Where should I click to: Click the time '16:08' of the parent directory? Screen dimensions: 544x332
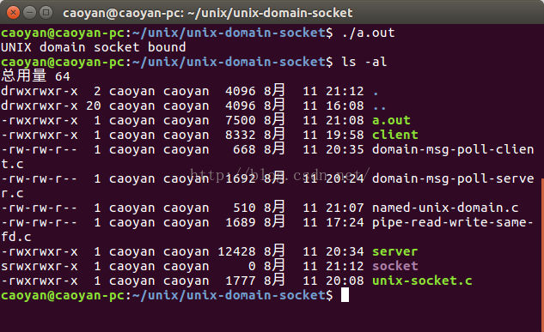tap(345, 106)
